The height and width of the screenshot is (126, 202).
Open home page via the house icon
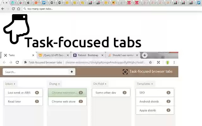19,9
